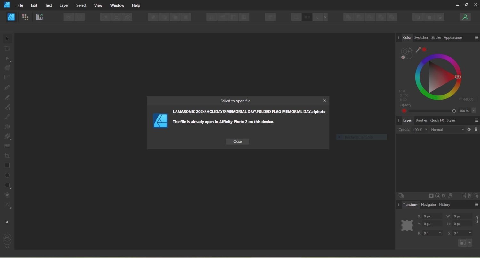Enable Edit All Layers at Layers panel bottom
The image size is (480, 258).
(401, 195)
